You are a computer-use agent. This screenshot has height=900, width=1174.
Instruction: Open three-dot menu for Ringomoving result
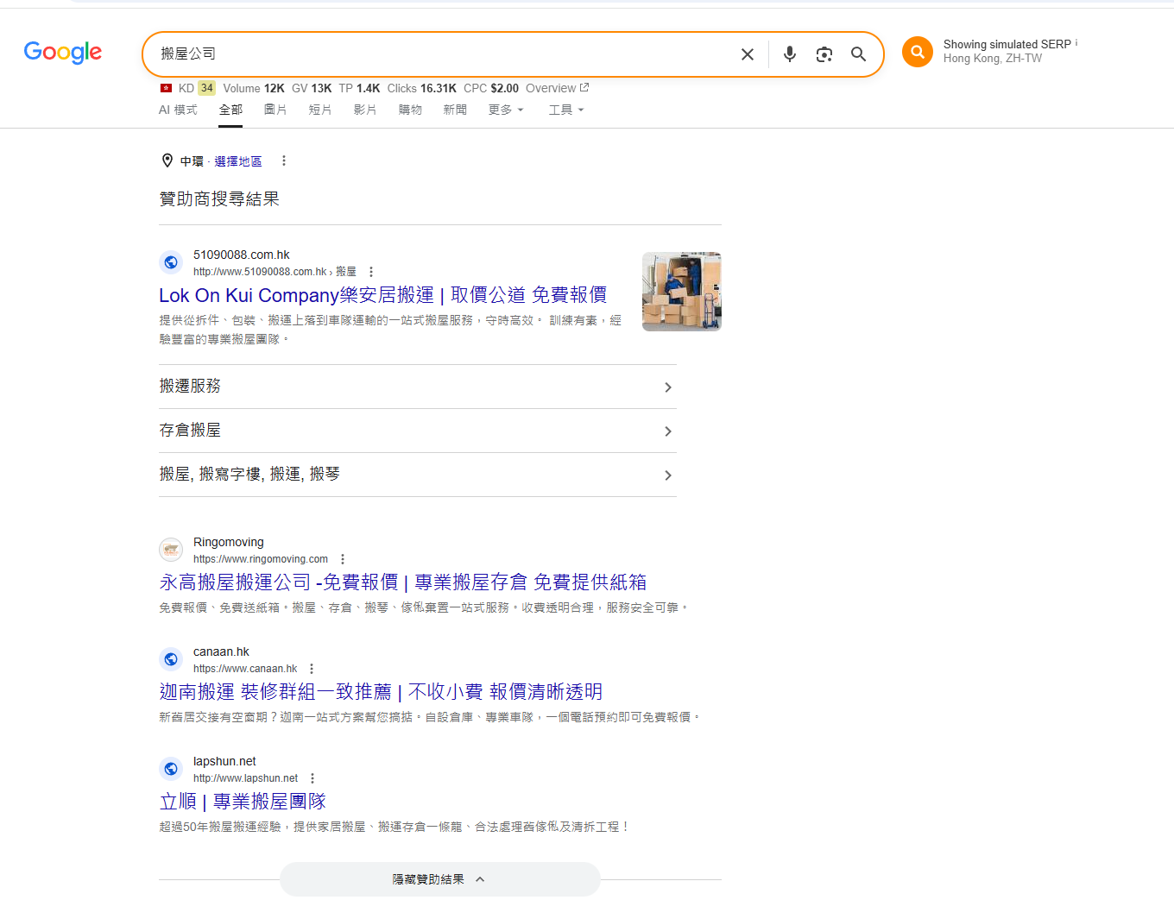(343, 559)
